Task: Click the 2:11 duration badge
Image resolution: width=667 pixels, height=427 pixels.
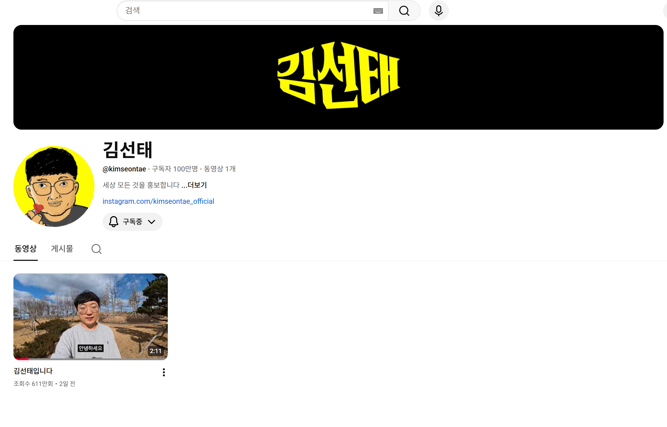Action: tap(156, 351)
